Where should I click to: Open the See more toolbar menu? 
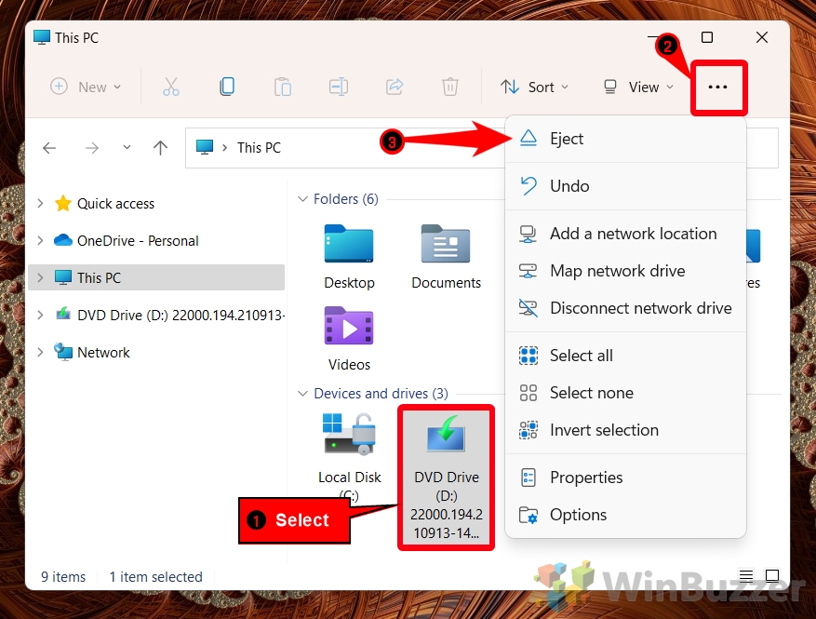pos(718,87)
